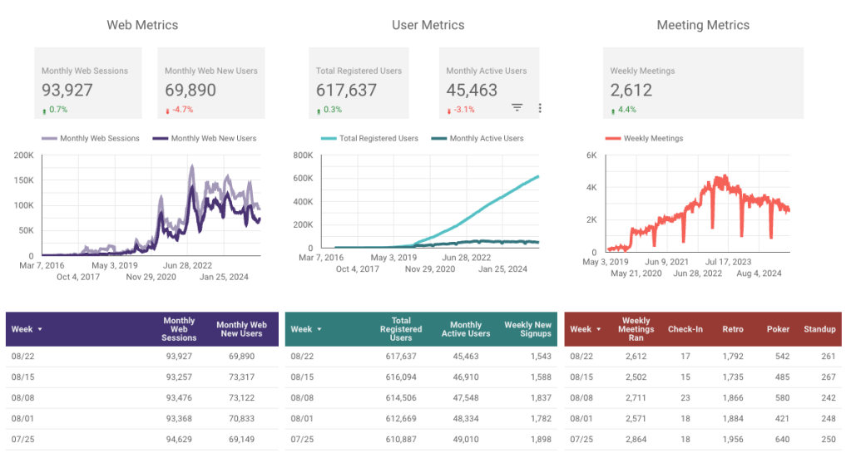Screen dimensions: 851x458
Task: Click green up arrow under 93,927 scorecard
Action: point(44,110)
